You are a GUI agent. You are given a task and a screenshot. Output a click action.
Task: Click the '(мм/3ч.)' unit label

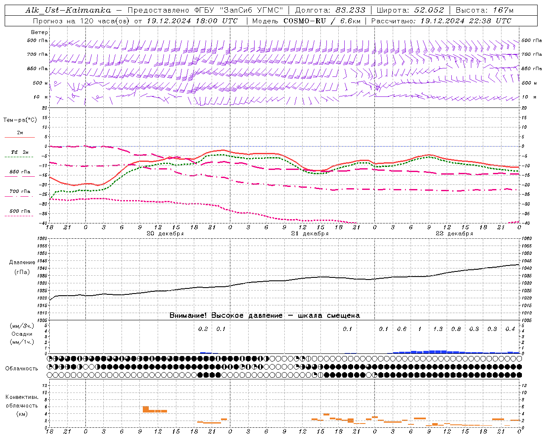(22, 326)
